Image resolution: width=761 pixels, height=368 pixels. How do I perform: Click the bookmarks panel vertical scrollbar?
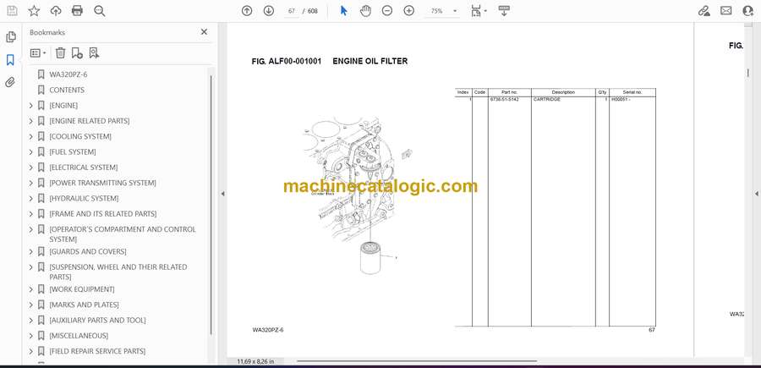point(211,205)
